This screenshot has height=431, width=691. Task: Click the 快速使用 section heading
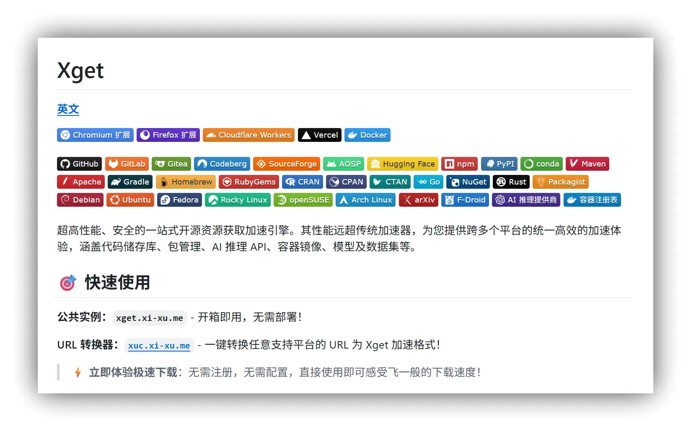pyautogui.click(x=117, y=282)
